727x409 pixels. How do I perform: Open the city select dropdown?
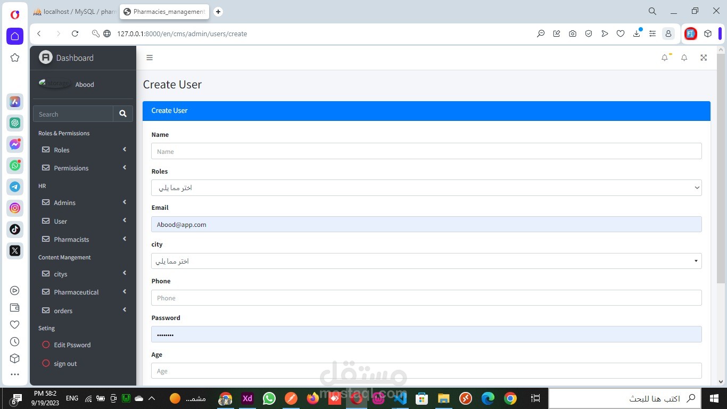[426, 261]
